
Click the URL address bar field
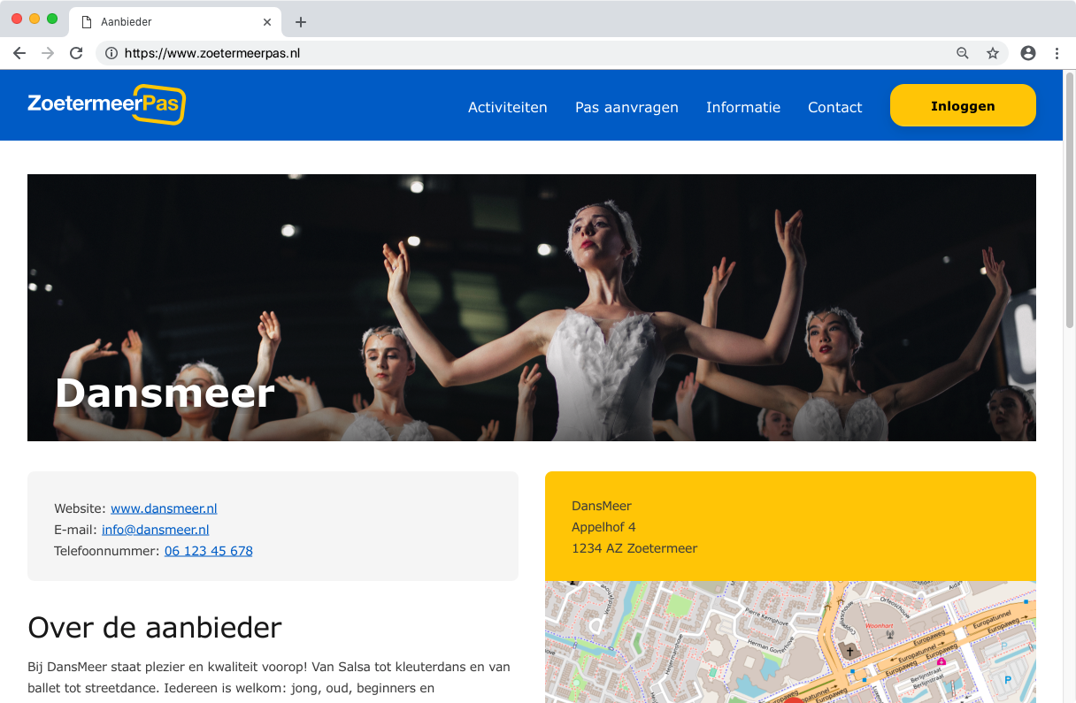tap(531, 53)
